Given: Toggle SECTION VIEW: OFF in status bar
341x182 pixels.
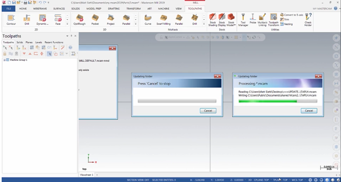Looking at the screenshot, I should coord(138,180).
